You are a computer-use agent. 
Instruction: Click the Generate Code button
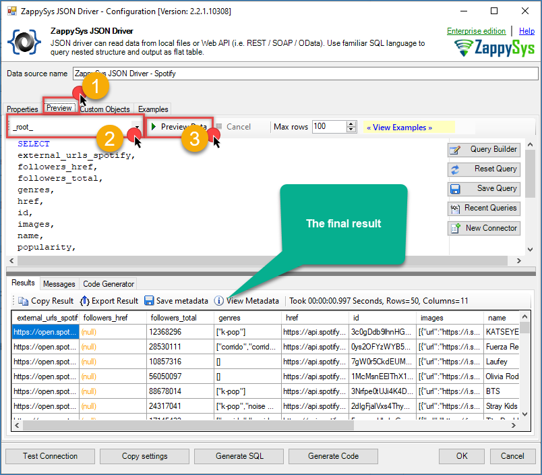pos(333,456)
